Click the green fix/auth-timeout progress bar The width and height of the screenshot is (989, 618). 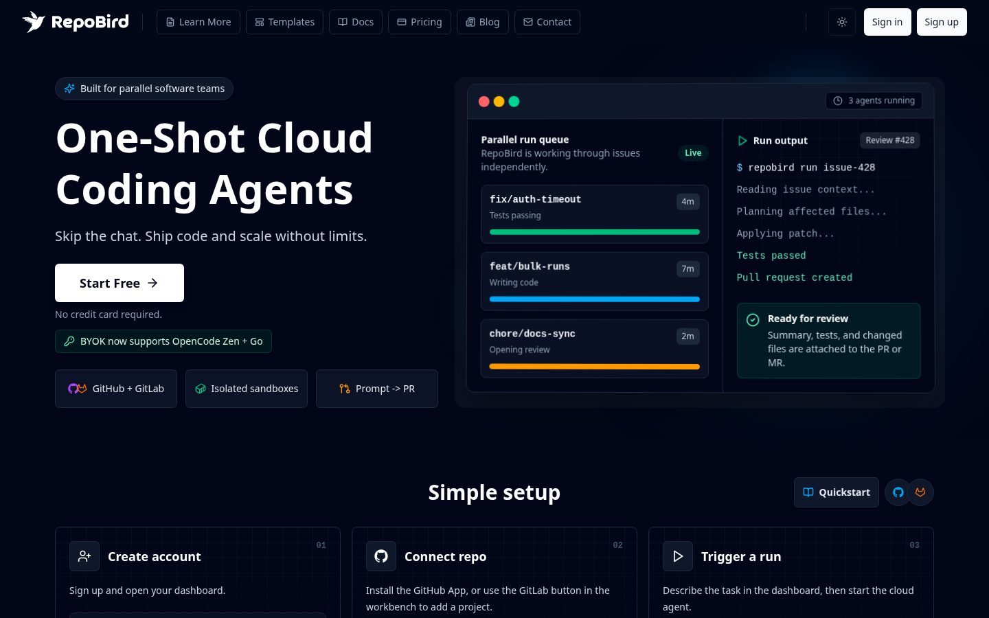(595, 232)
